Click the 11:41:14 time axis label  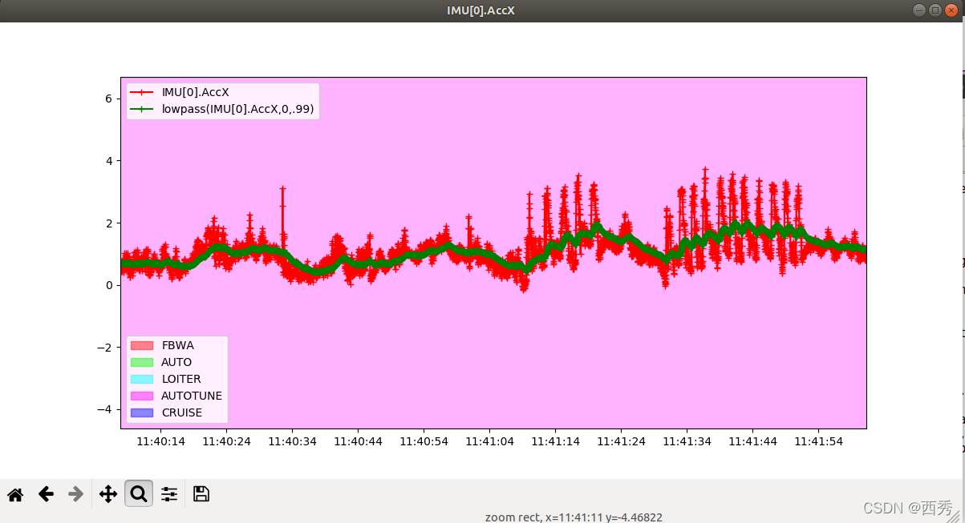pyautogui.click(x=555, y=441)
